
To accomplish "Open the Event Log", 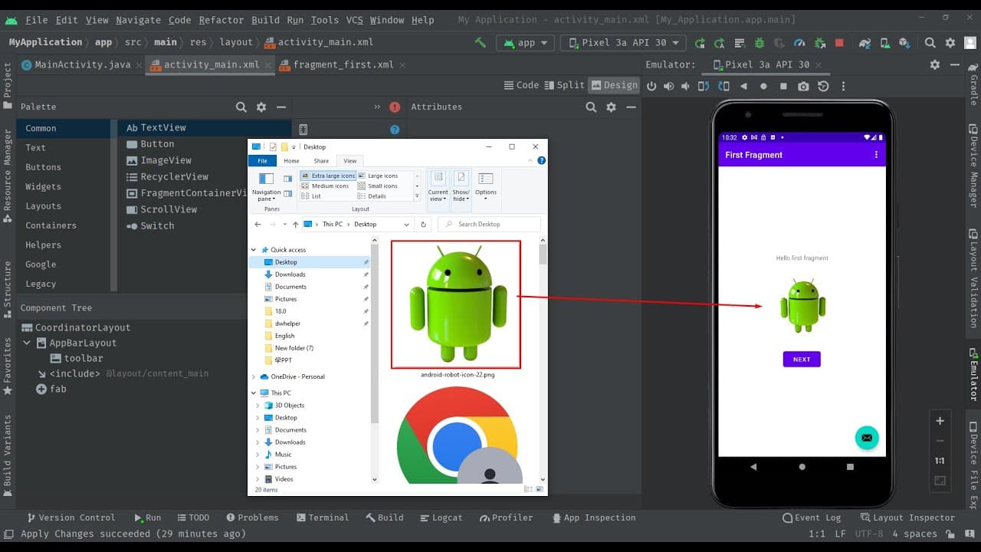I will [812, 517].
